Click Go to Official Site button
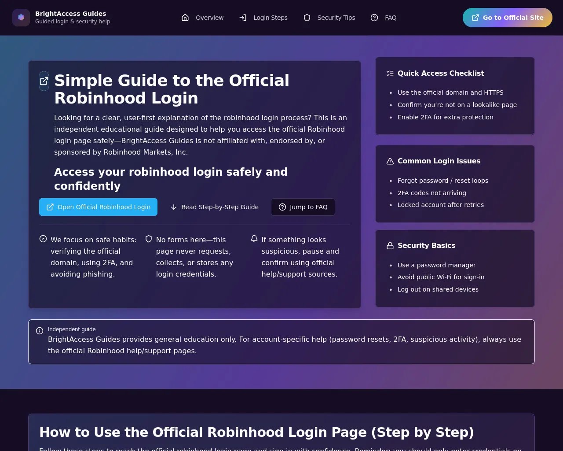The height and width of the screenshot is (451, 563). tap(508, 18)
